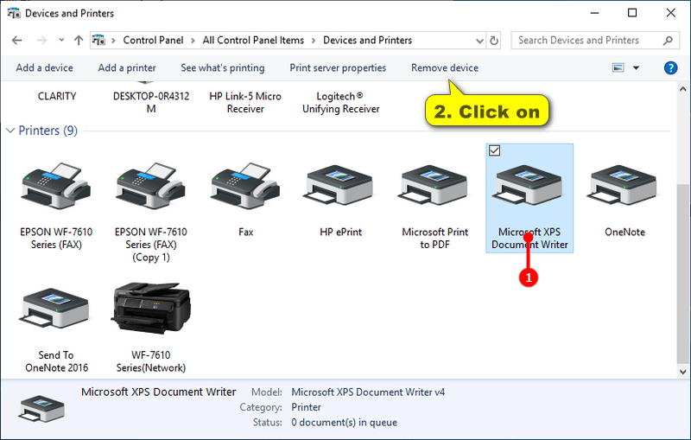The width and height of the screenshot is (691, 440).
Task: Click the Devices and Printers breadcrumb
Action: (x=368, y=40)
